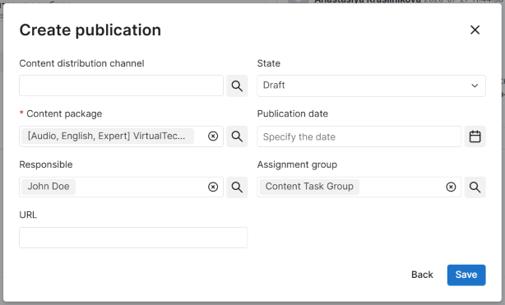505x305 pixels.
Task: Open the Assignment group search lookup
Action: 475,187
